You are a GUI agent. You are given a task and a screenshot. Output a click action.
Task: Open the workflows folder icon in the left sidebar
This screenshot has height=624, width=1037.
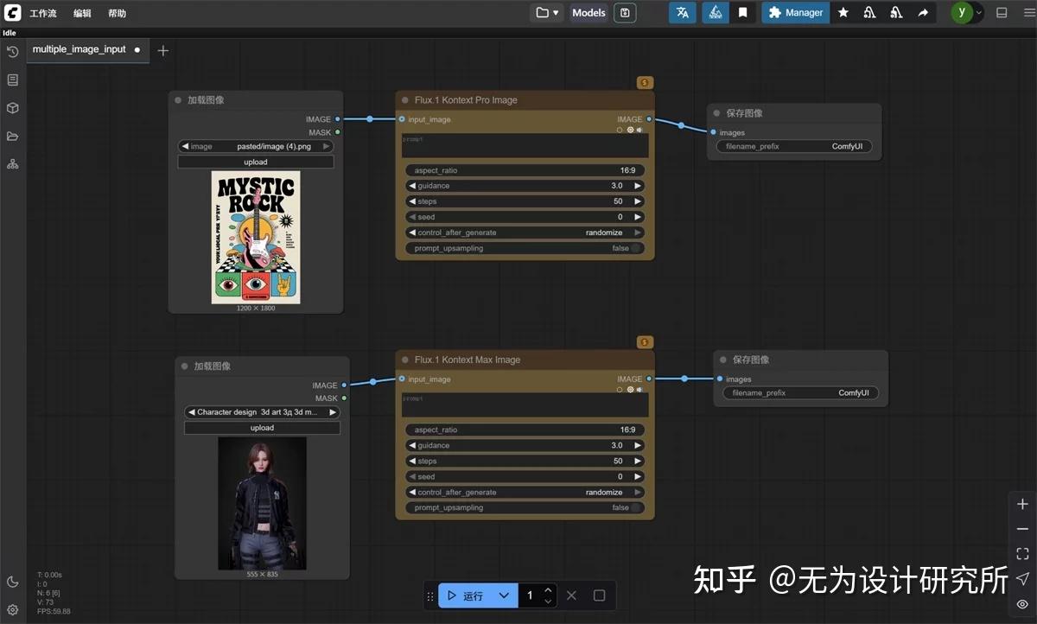(x=12, y=134)
